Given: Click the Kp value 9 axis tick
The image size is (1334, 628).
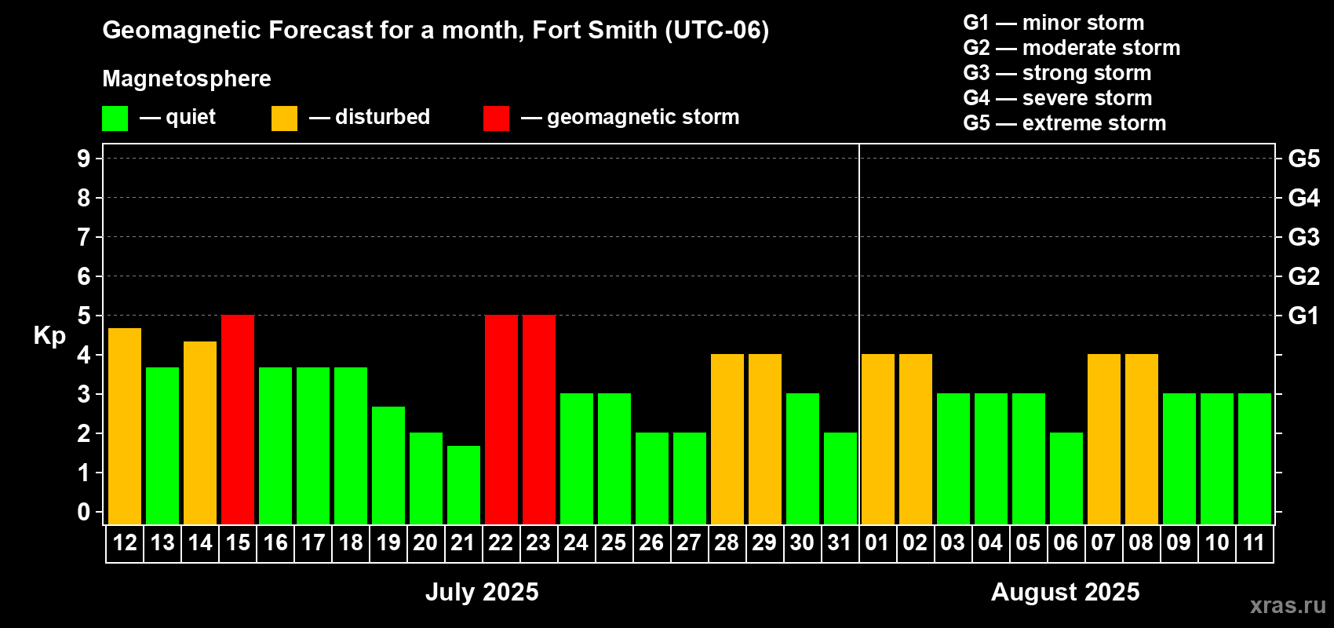Looking at the screenshot, I should point(84,159).
